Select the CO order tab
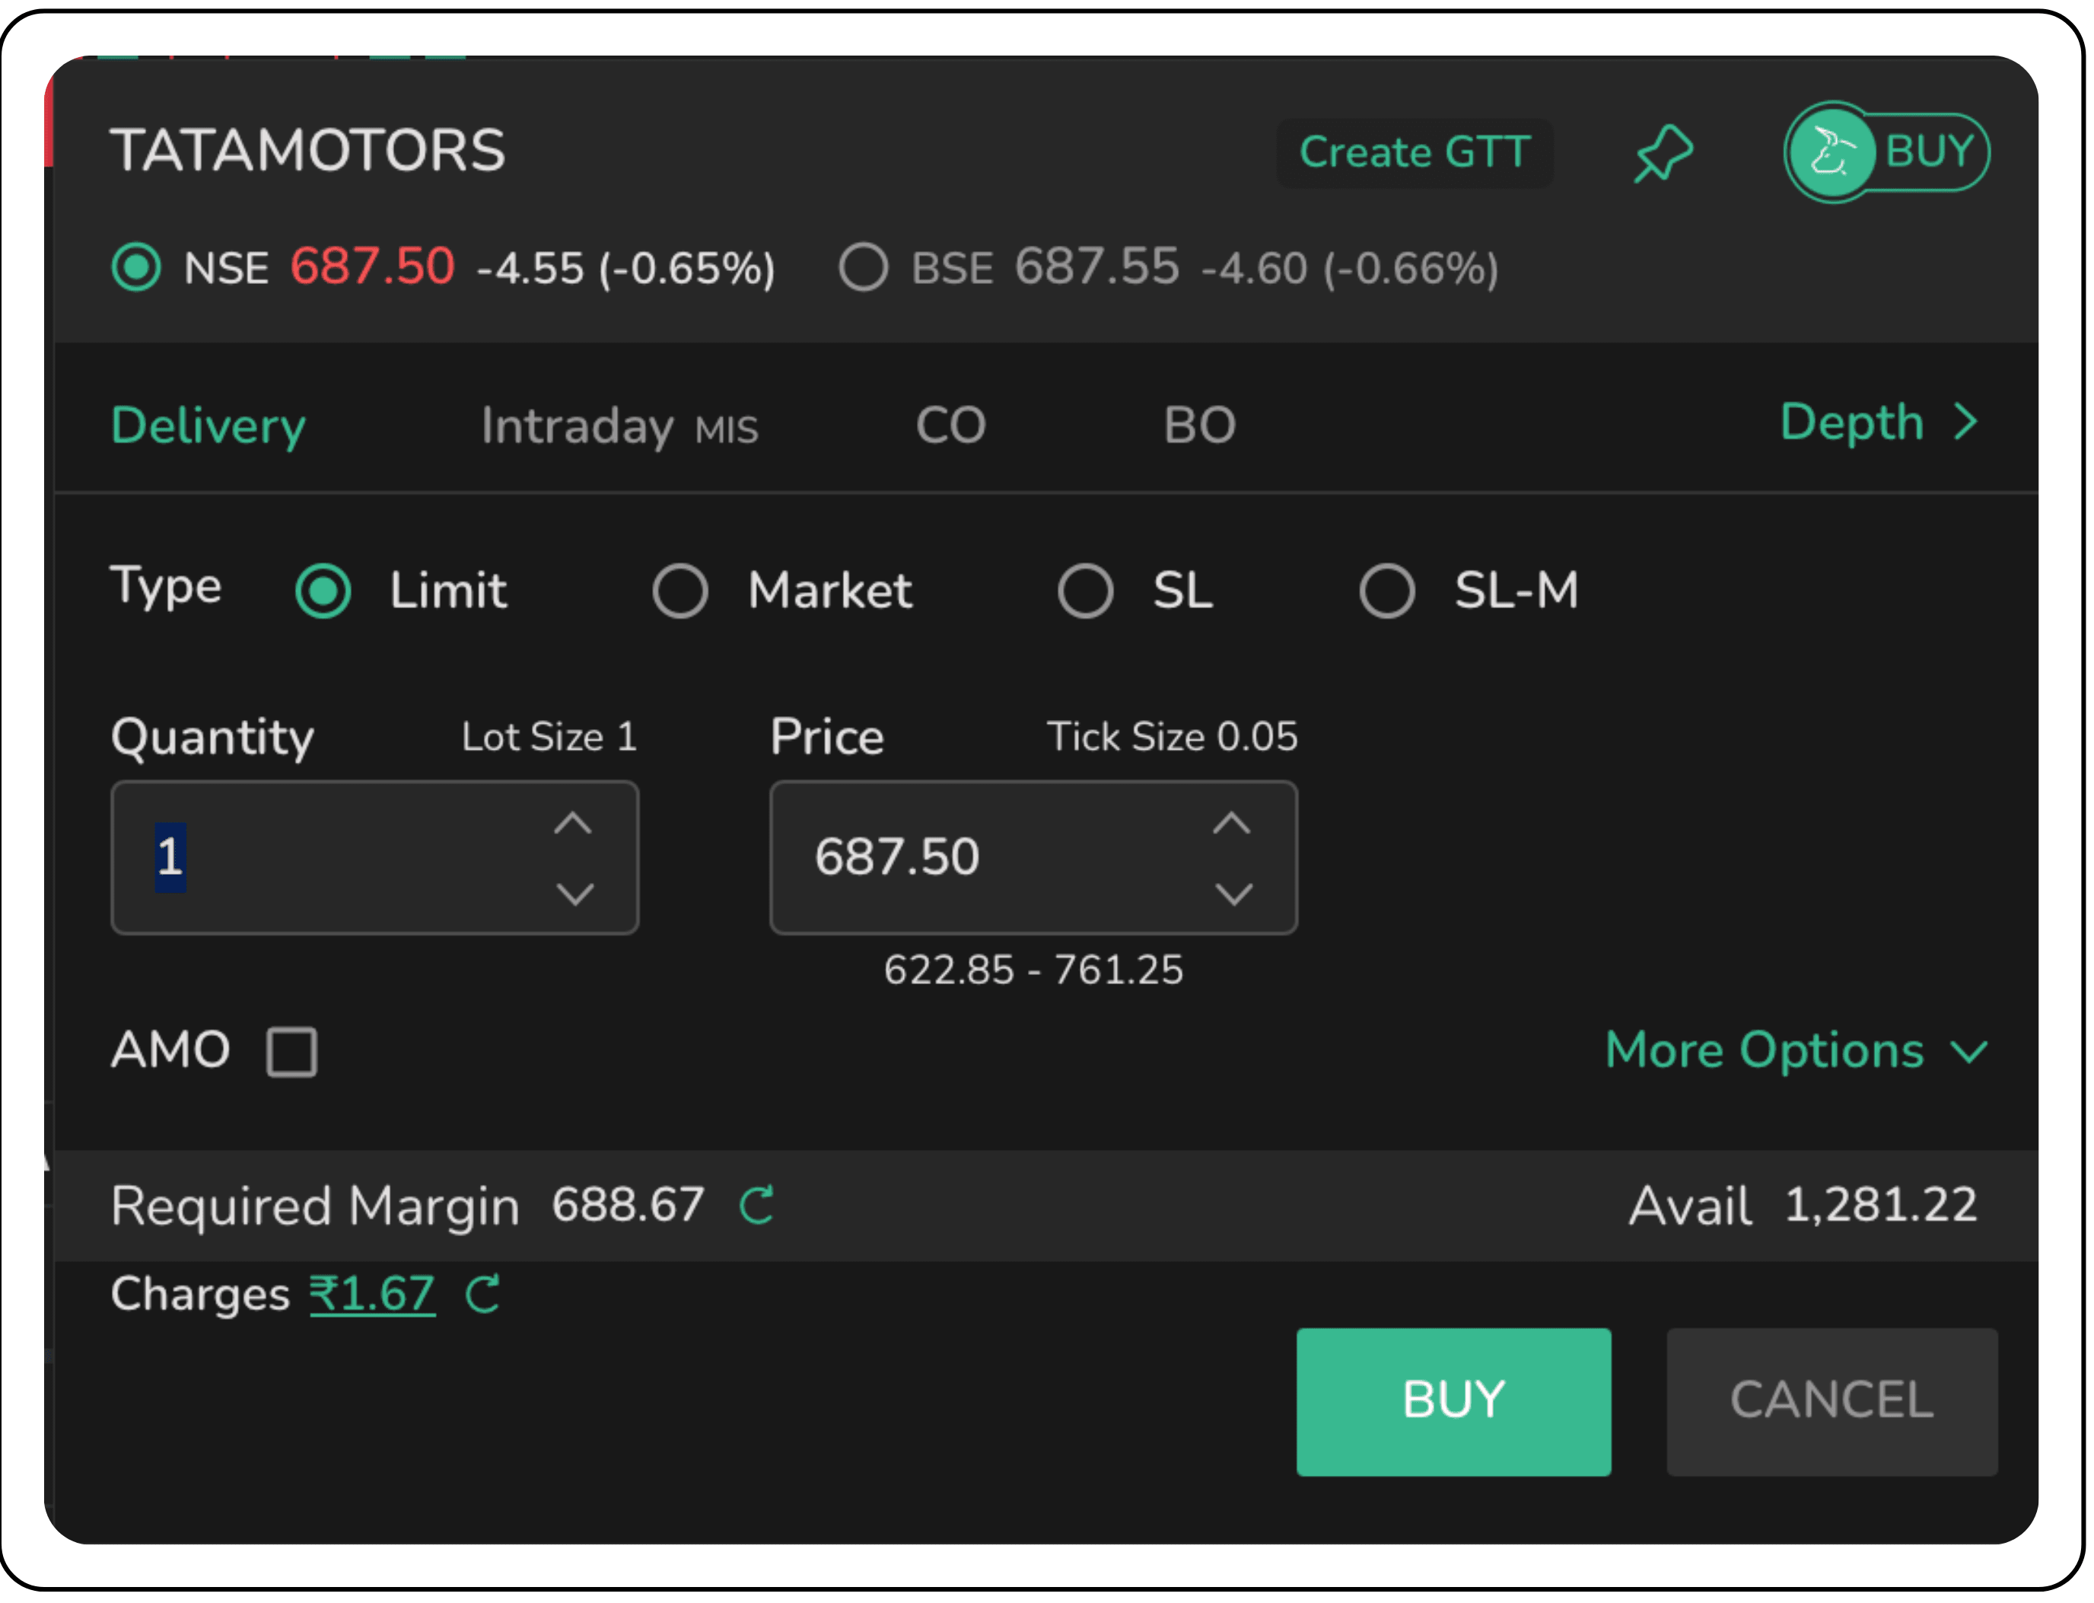This screenshot has width=2094, height=1603. [x=950, y=425]
